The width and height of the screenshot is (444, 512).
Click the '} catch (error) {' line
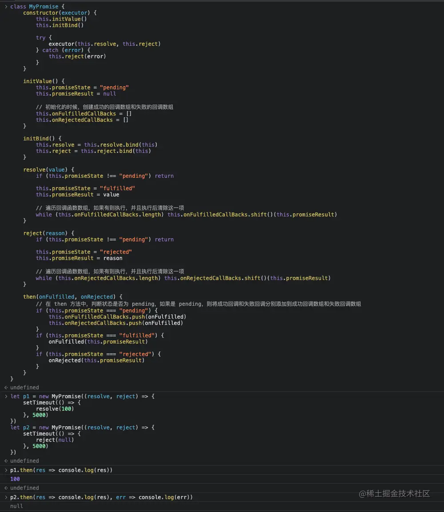click(x=63, y=50)
